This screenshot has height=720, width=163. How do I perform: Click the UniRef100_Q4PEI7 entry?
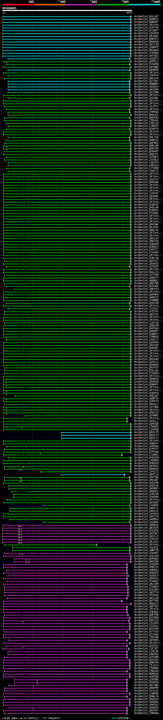146,62
